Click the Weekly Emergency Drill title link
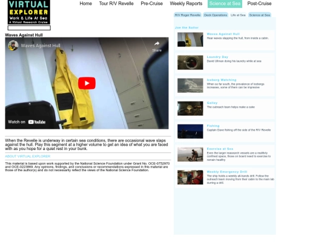The image size is (327, 245). point(227,172)
